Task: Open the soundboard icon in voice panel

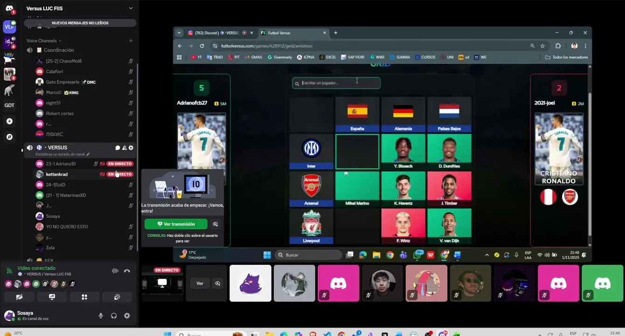Action: 117,297
